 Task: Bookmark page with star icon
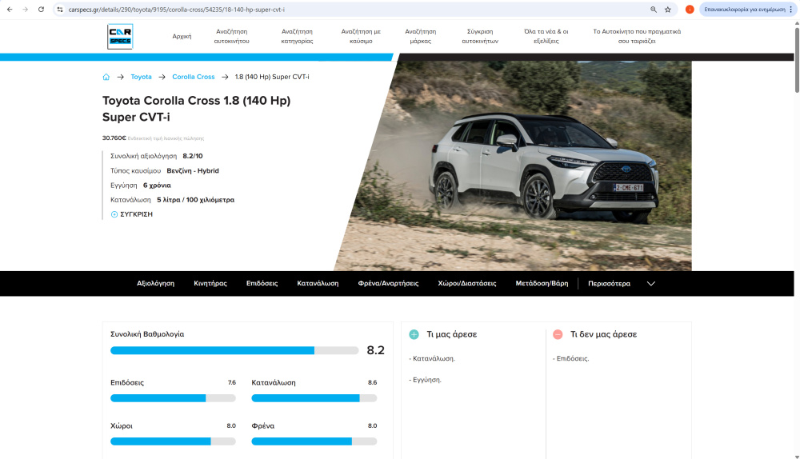(668, 10)
